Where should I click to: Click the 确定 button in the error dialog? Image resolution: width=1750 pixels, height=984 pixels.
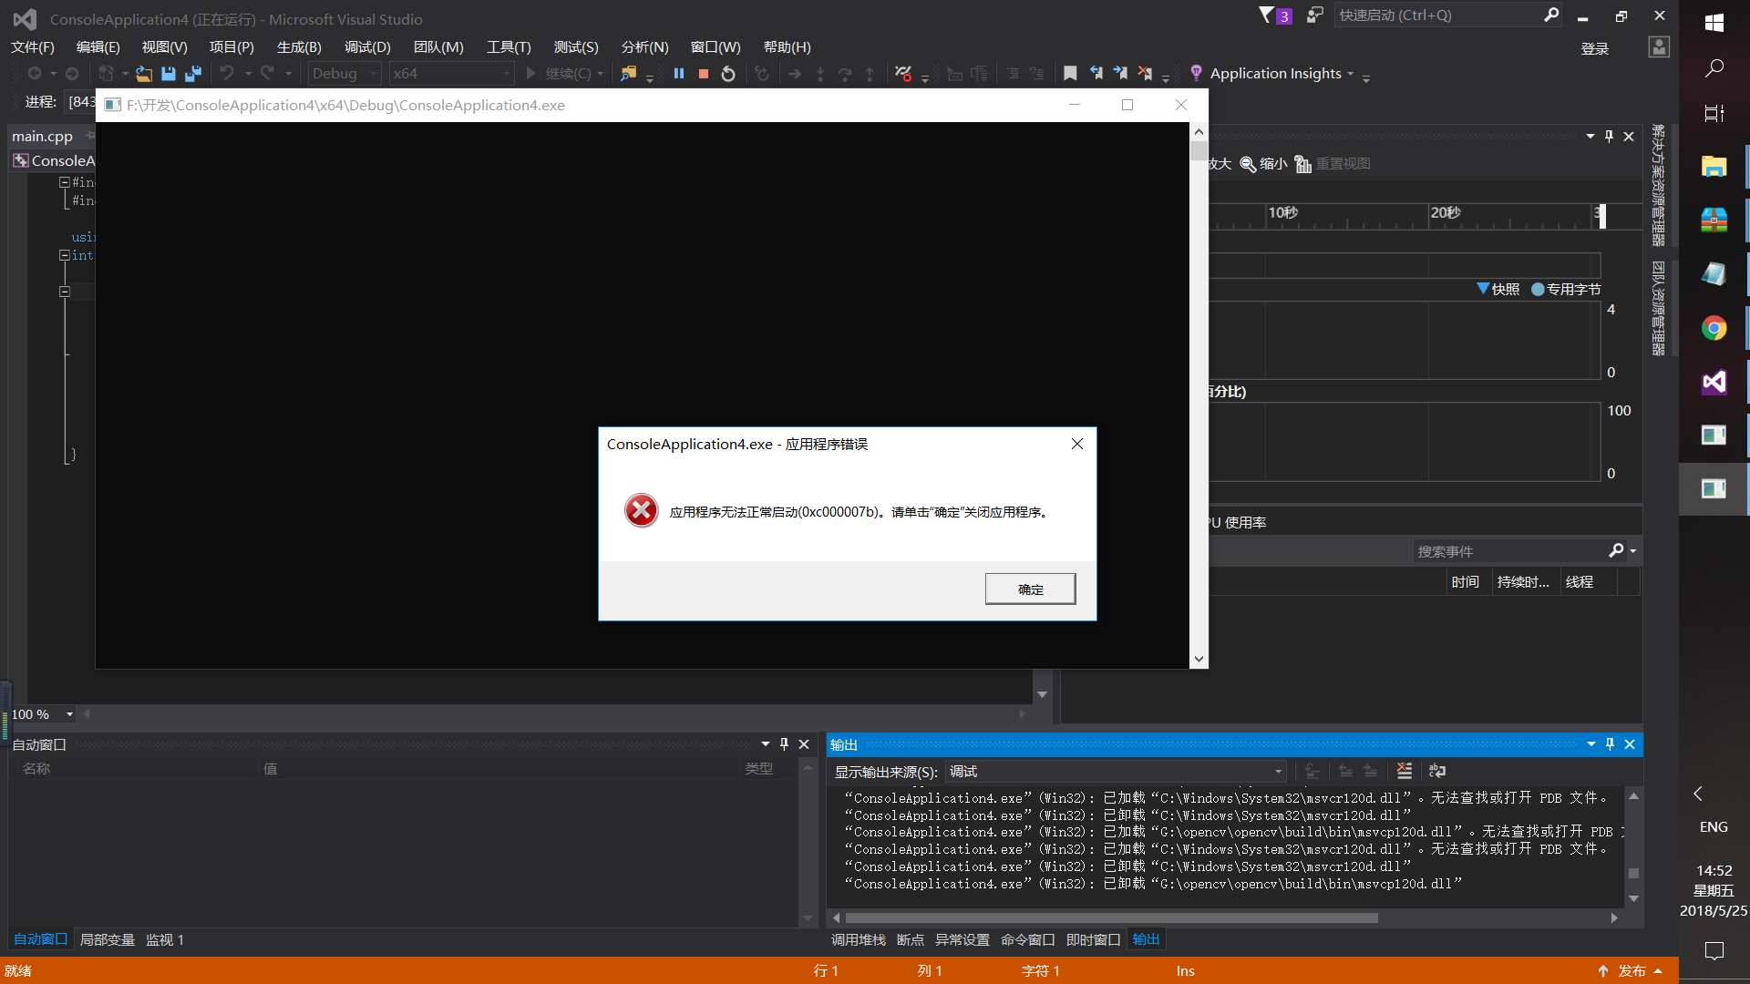click(1030, 589)
